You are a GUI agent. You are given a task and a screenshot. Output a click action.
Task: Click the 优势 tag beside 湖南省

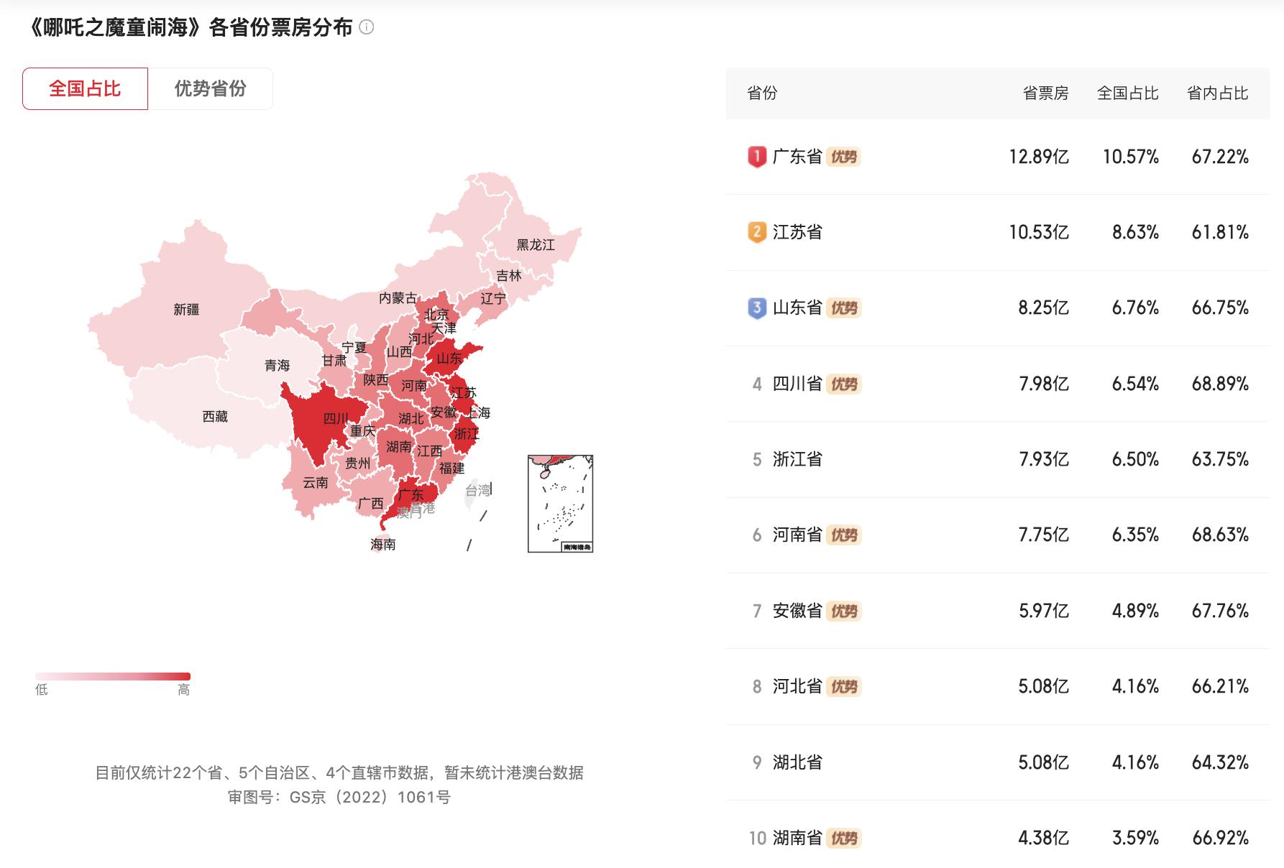click(843, 839)
